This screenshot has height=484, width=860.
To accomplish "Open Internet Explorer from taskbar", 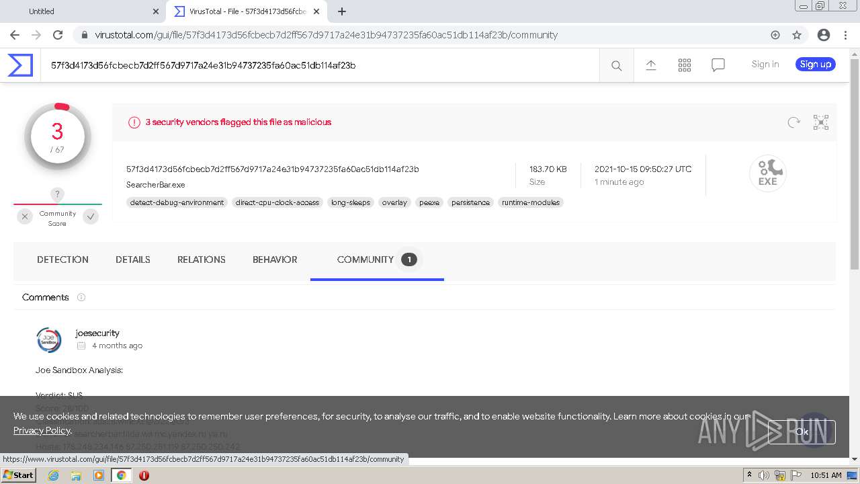I will 53,475.
